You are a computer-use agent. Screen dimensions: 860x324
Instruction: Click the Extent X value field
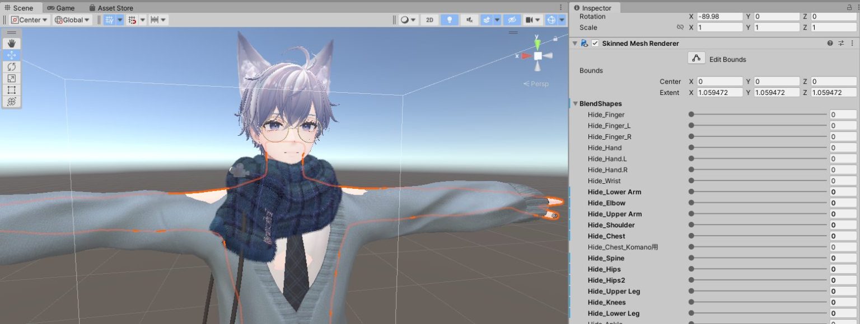(719, 92)
